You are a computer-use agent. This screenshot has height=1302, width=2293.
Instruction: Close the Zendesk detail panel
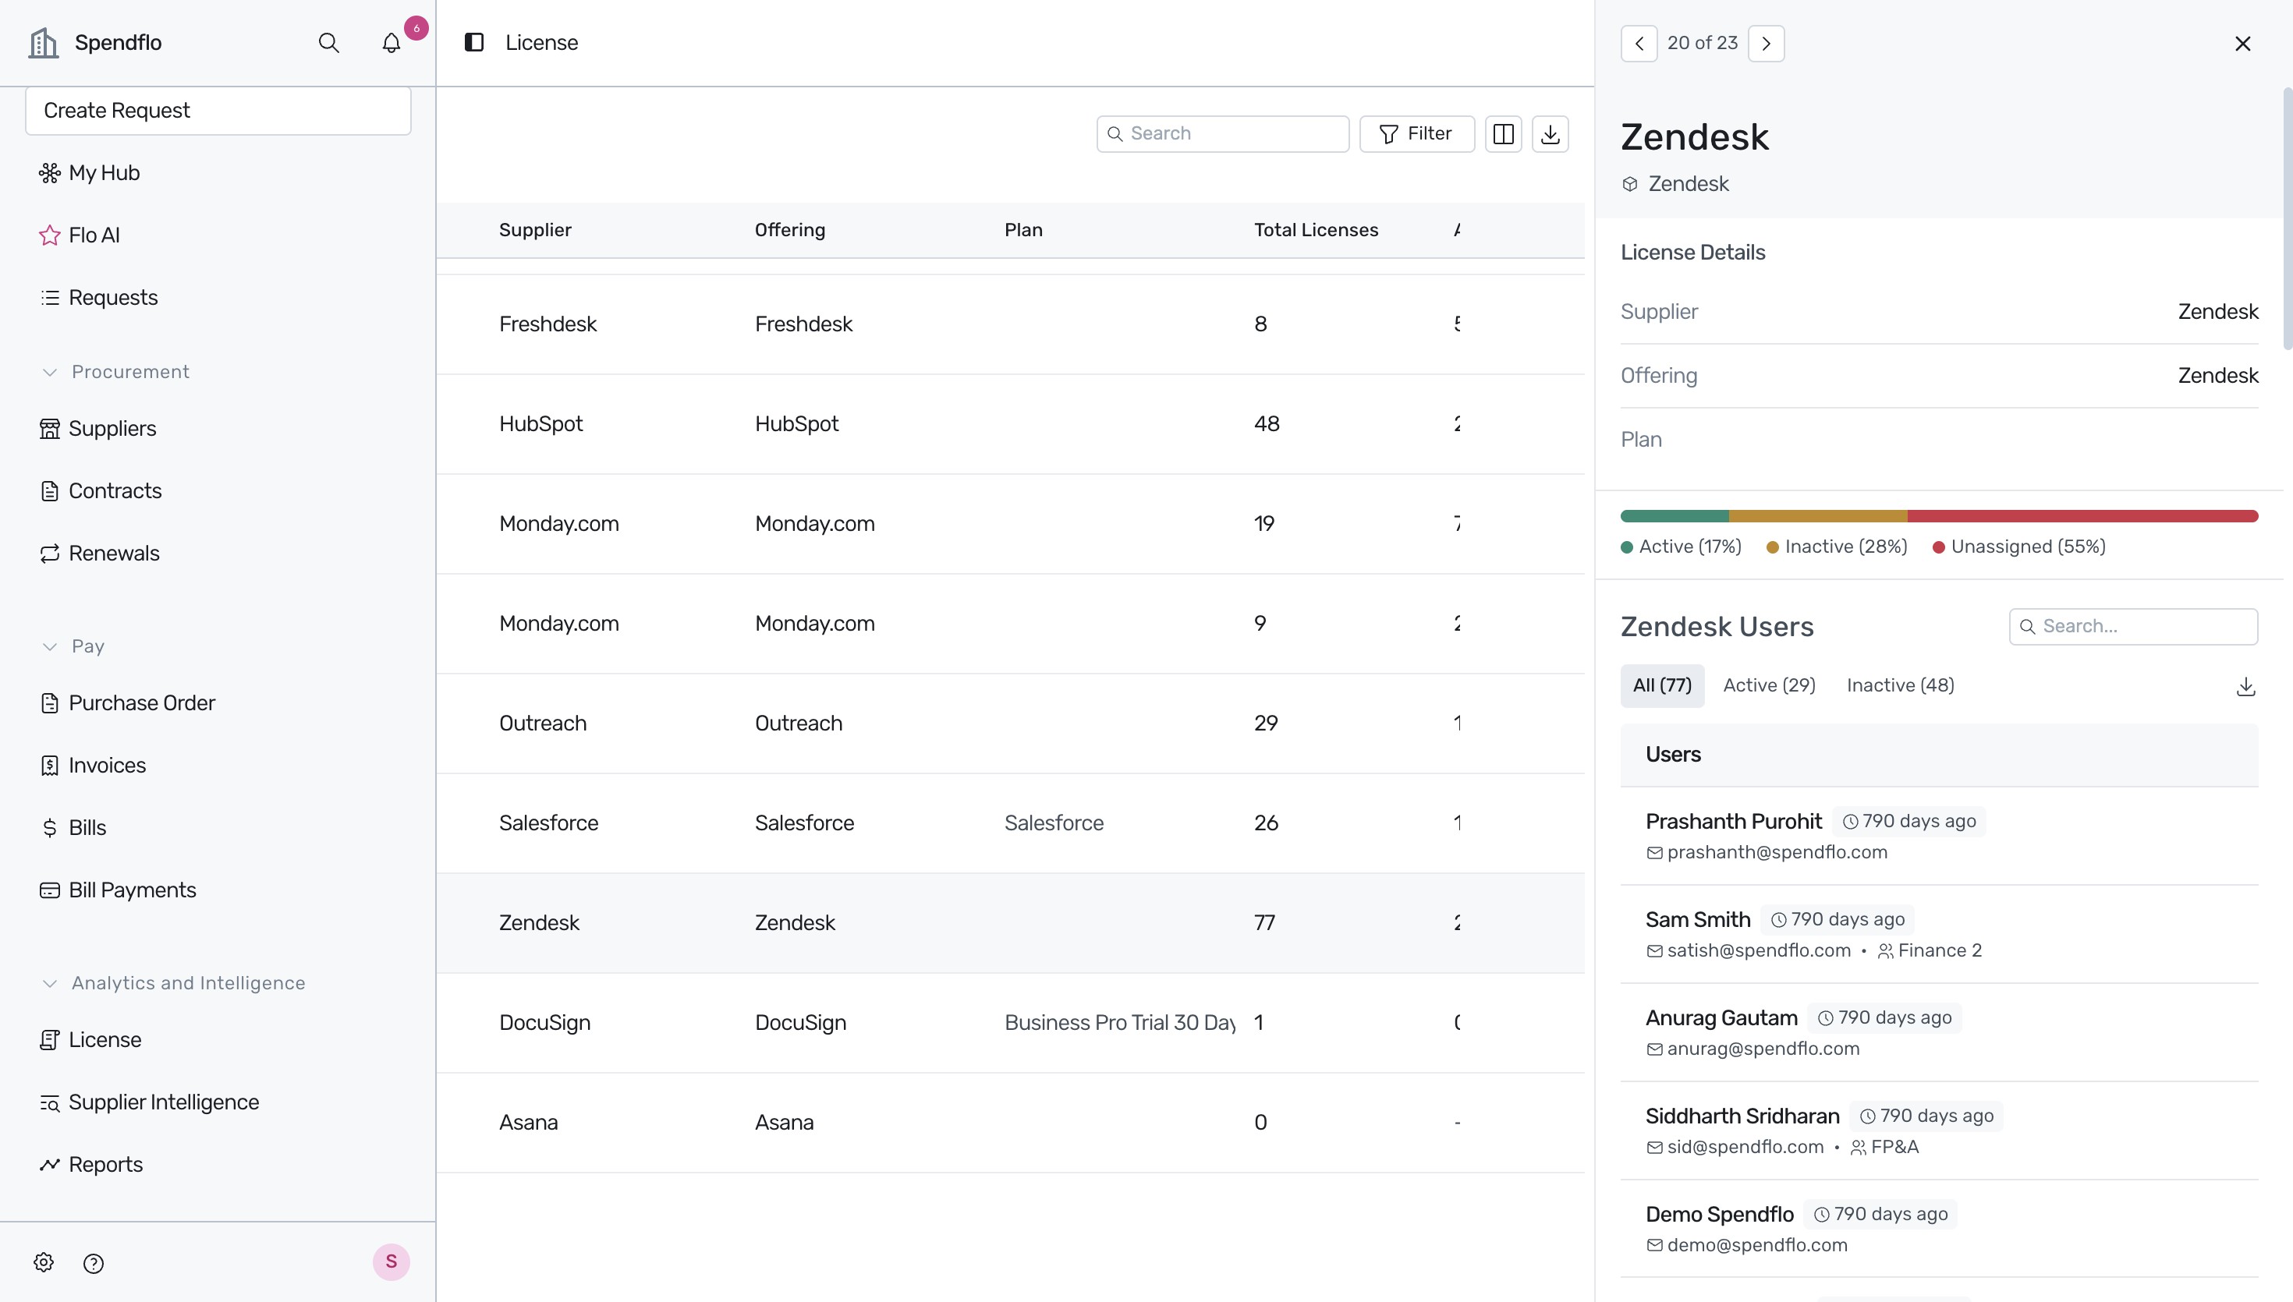click(x=2243, y=43)
